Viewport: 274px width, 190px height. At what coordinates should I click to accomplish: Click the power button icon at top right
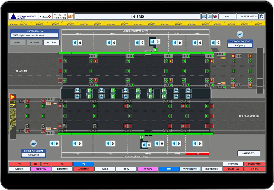(262, 16)
